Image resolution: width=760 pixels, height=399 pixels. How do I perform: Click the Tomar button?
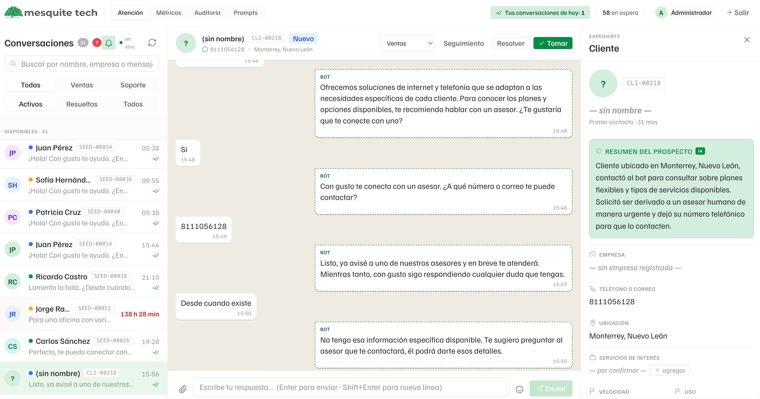553,43
